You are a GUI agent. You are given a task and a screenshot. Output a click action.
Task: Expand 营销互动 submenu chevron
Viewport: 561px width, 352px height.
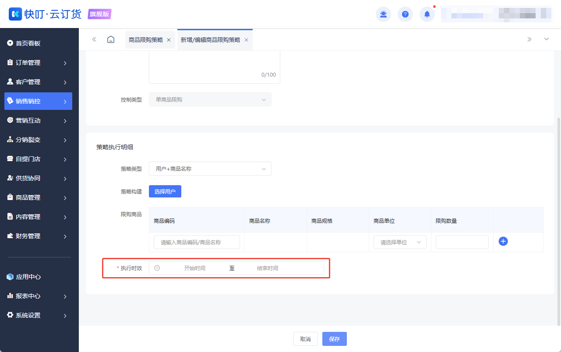(65, 121)
